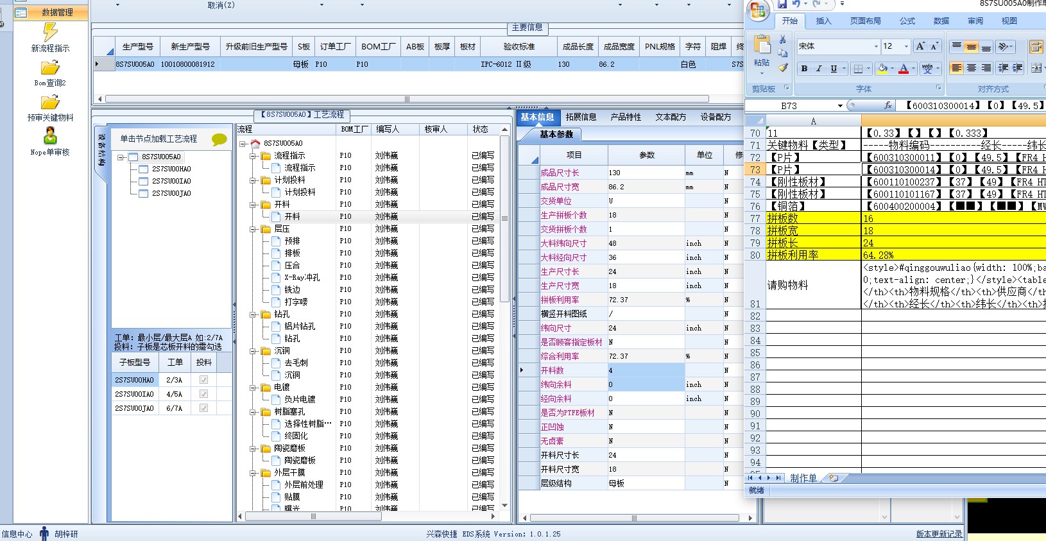Click Excel increase font size icon
Screen dimensions: 1046x541
pos(921,46)
